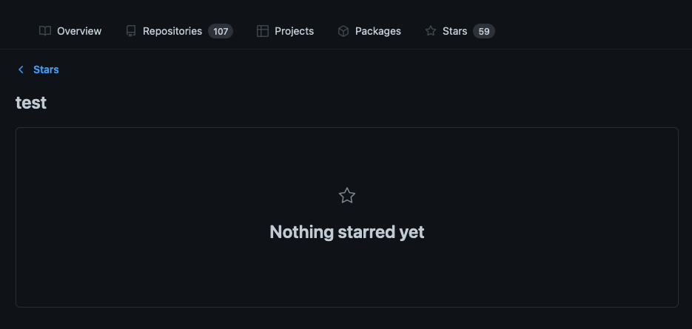
Task: Click the 59 stars counter badge
Action: 484,31
